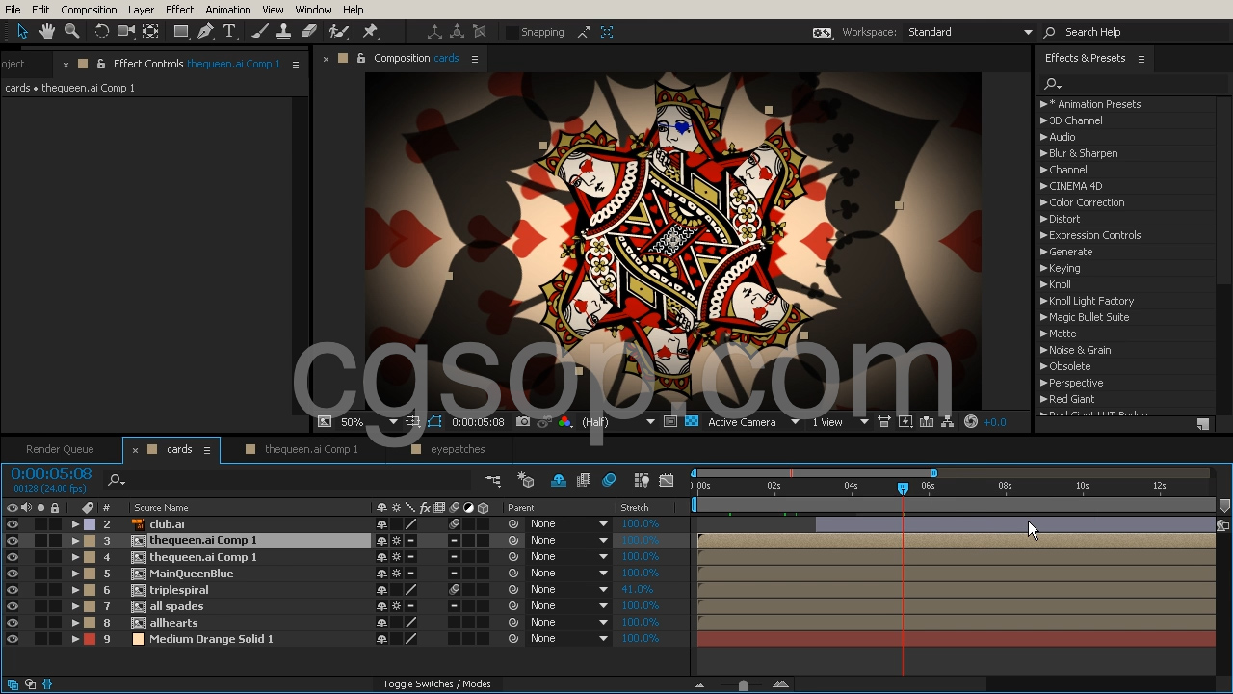The width and height of the screenshot is (1233, 694).
Task: Click the club.ai label color swatch
Action: [x=90, y=524]
